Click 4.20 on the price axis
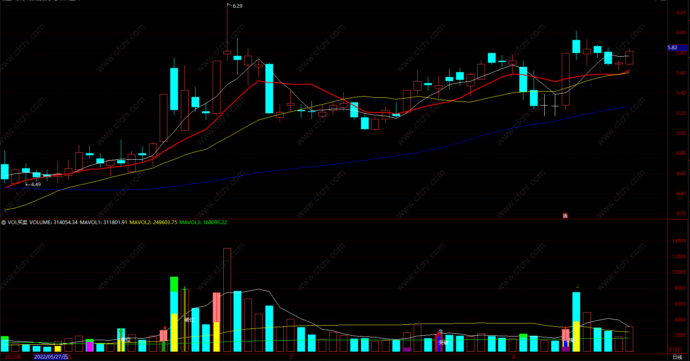Screen dimensions: 690x361 [x=681, y=214]
